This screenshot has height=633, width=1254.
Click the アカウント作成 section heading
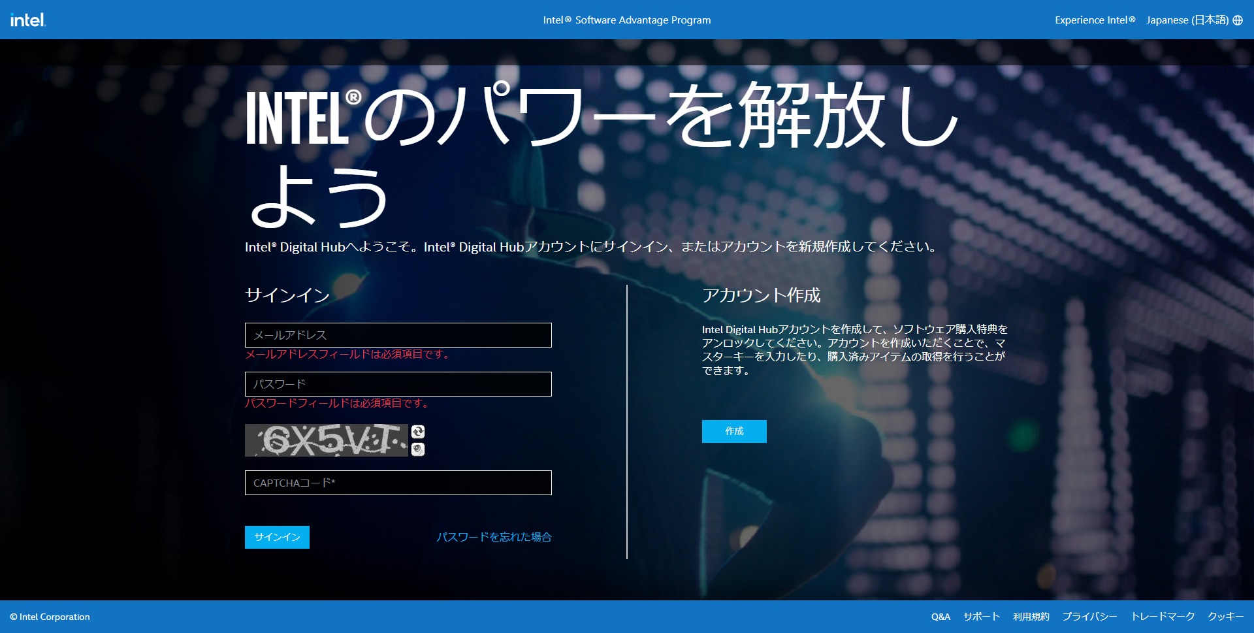click(762, 295)
